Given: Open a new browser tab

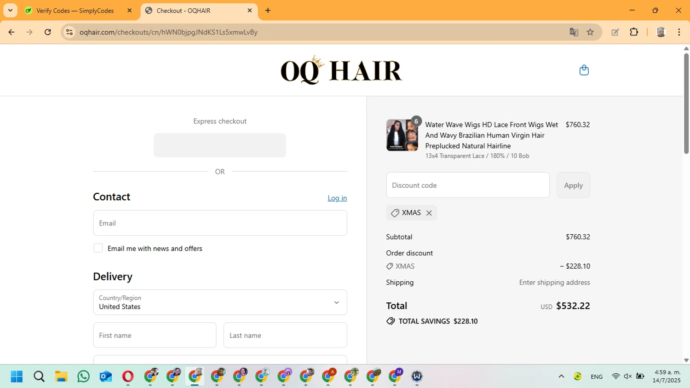Looking at the screenshot, I should pyautogui.click(x=268, y=11).
